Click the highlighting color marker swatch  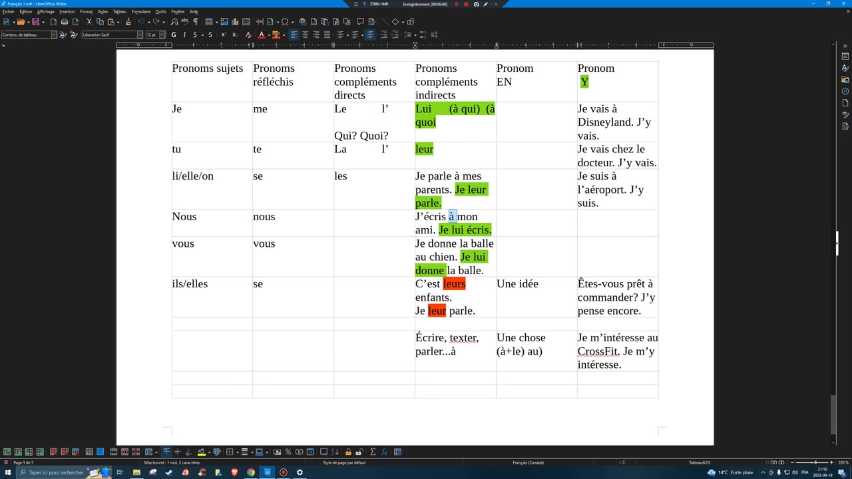276,35
